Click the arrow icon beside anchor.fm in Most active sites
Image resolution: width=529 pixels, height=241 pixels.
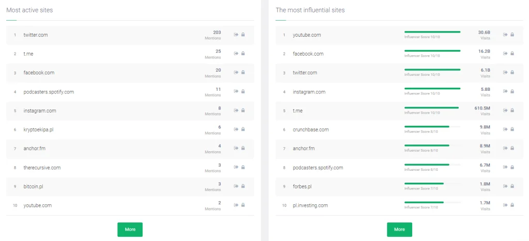click(236, 148)
